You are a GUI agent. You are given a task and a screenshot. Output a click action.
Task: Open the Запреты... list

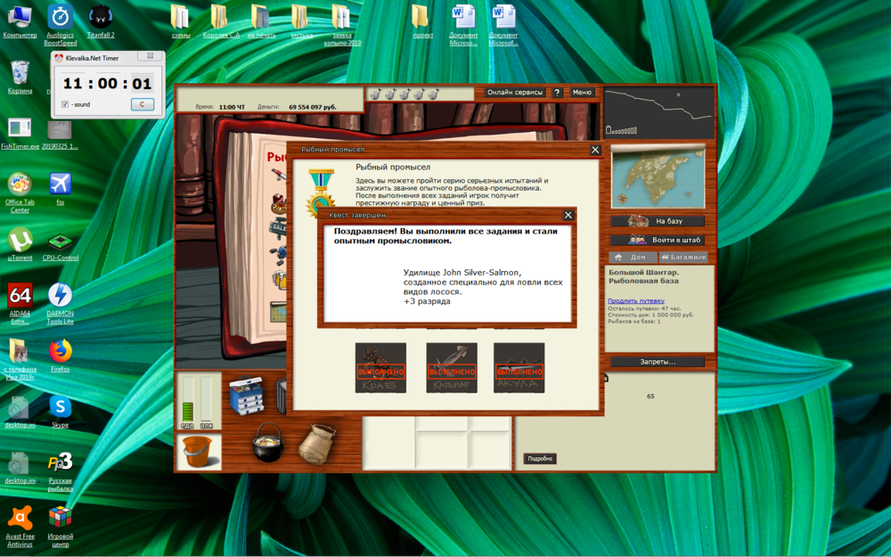coord(658,362)
